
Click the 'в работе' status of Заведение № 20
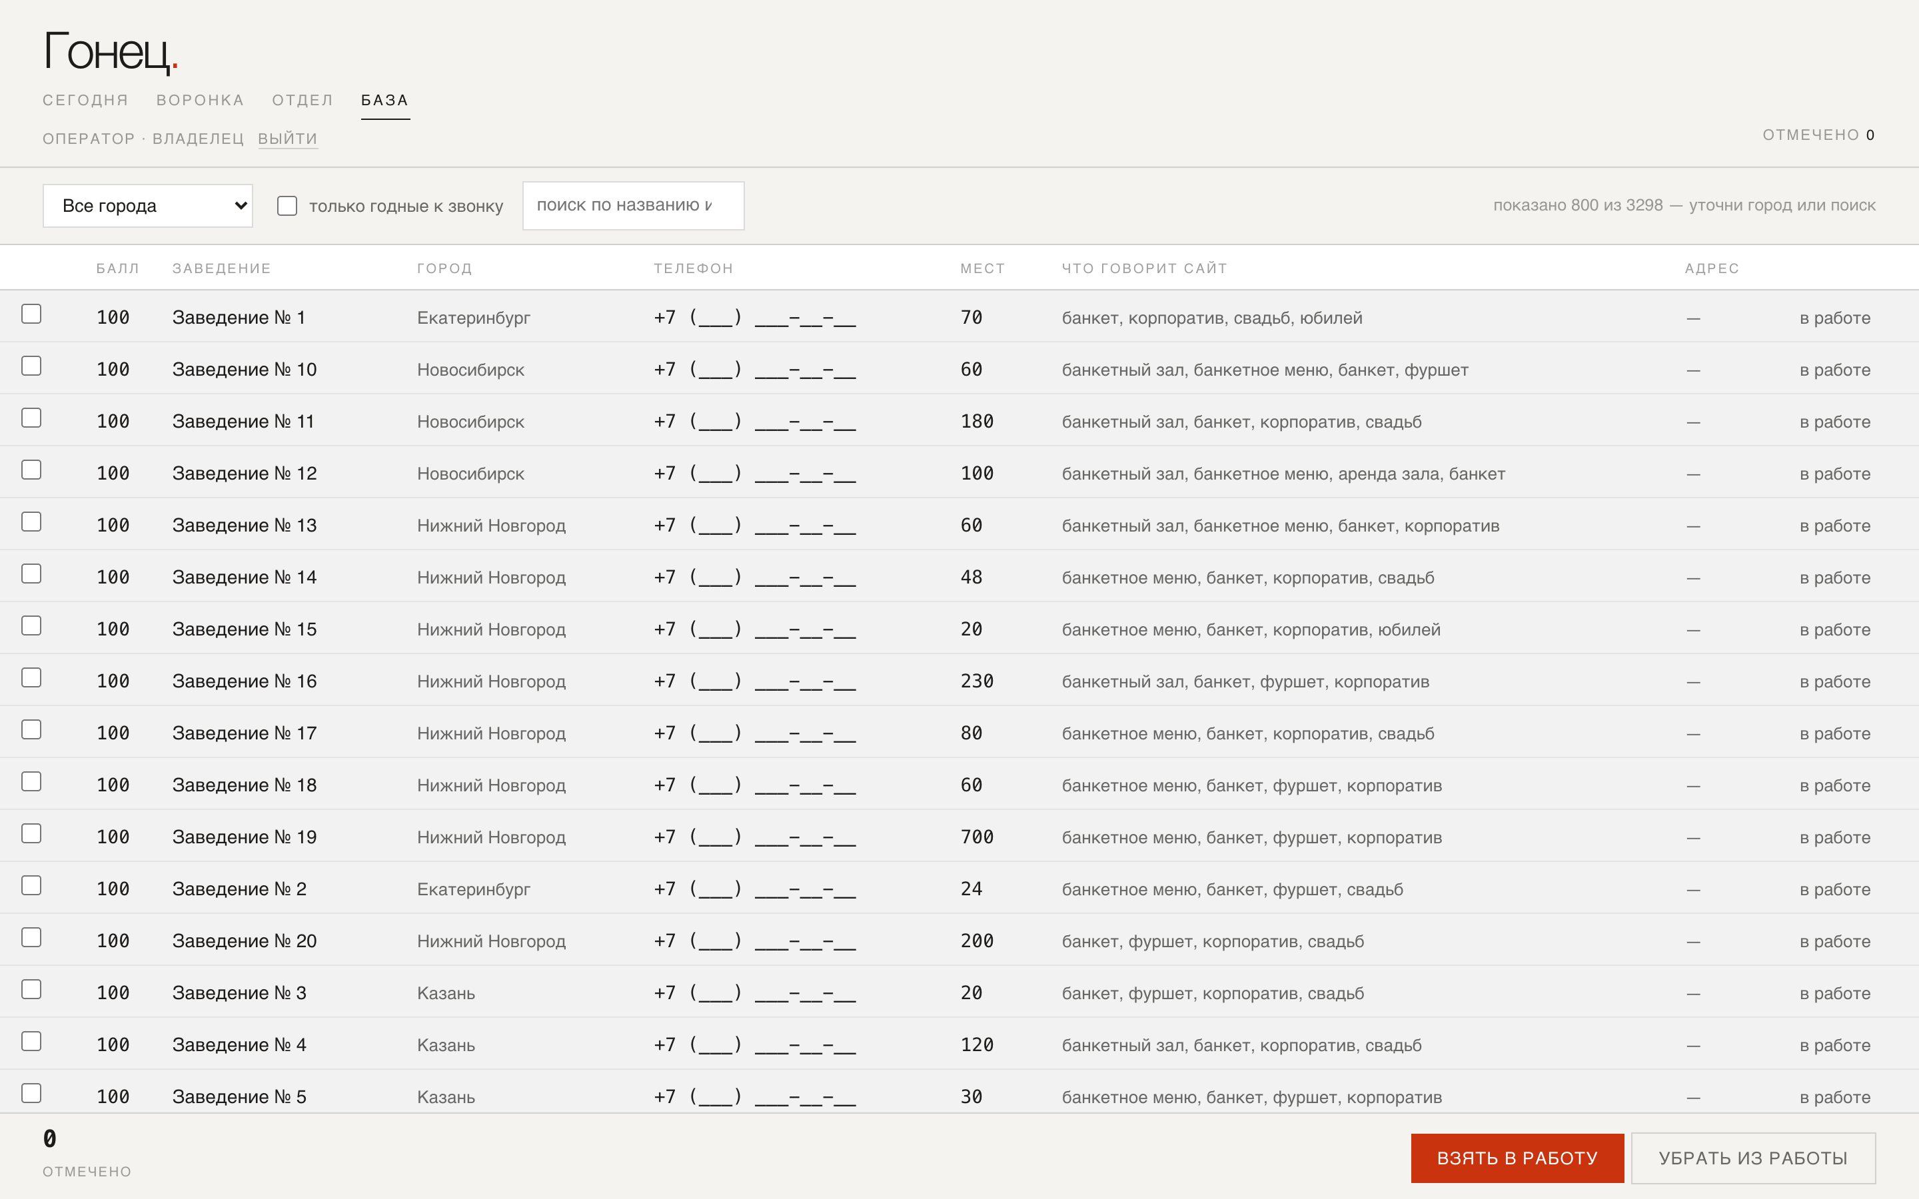click(1834, 941)
